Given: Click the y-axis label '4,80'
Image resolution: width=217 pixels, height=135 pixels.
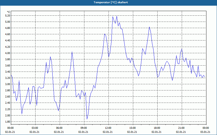Looking at the screenshot, I should click(x=8, y=28).
